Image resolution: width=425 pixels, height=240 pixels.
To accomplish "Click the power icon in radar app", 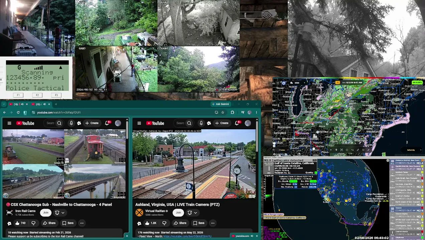I will tap(284, 83).
